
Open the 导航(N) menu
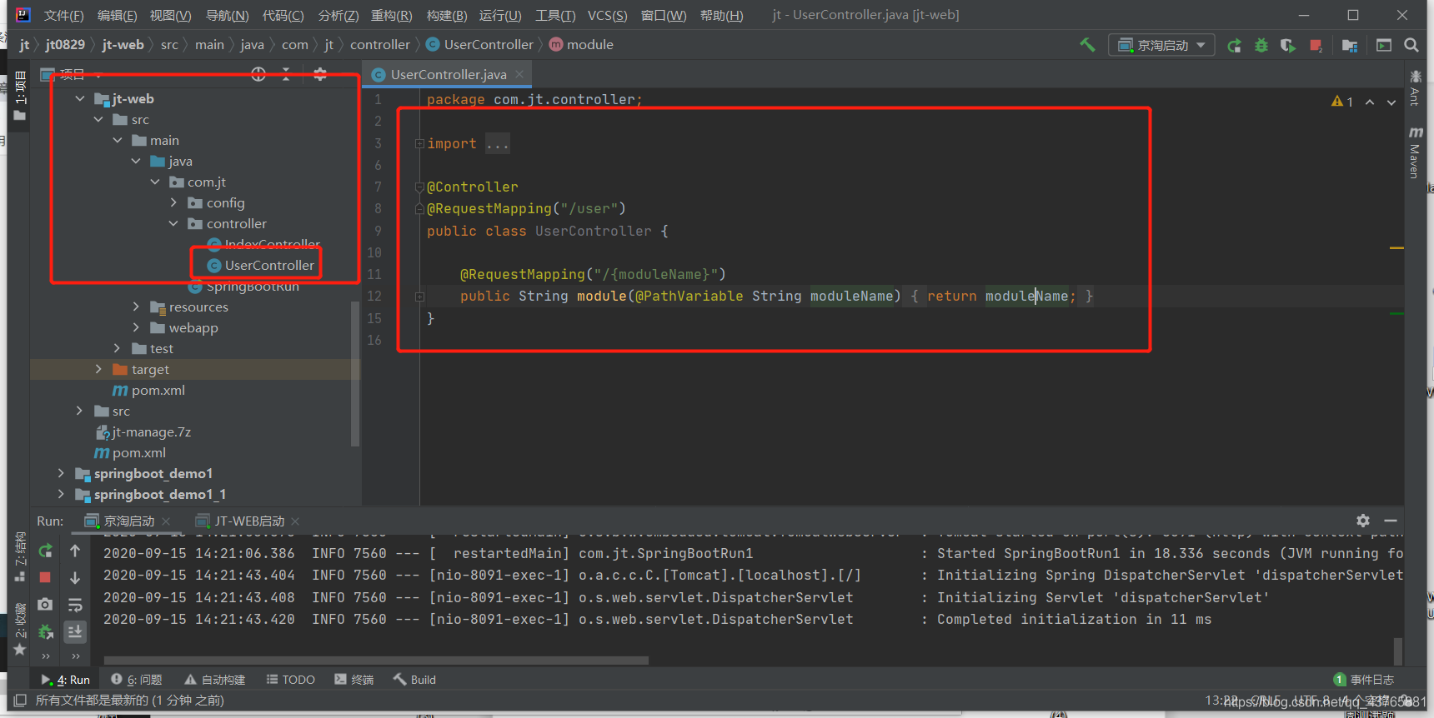click(227, 15)
